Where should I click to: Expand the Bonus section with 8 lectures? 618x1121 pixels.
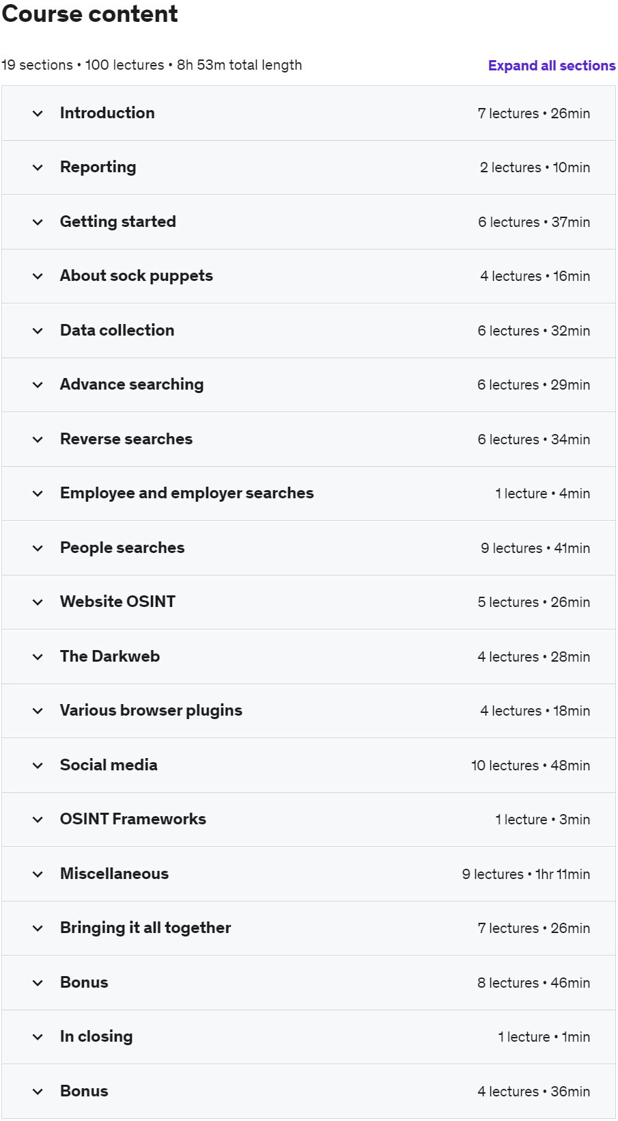[x=309, y=983]
